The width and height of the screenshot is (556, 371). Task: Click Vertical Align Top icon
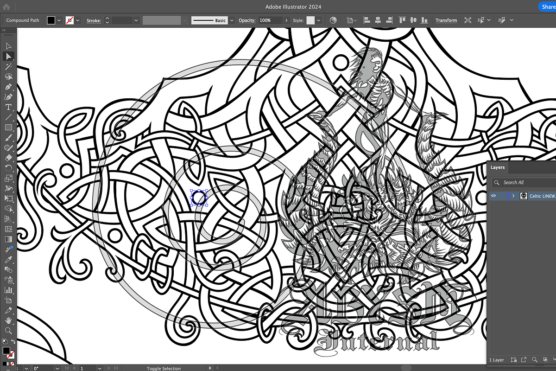click(x=402, y=20)
